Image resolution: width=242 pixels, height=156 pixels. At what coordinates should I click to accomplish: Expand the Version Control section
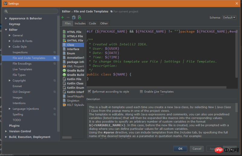click(x=6, y=131)
